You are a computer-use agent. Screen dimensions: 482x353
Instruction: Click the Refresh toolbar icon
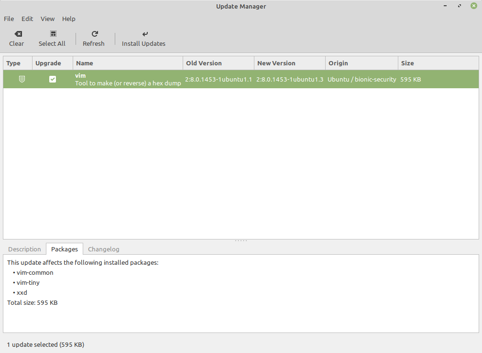tap(95, 34)
